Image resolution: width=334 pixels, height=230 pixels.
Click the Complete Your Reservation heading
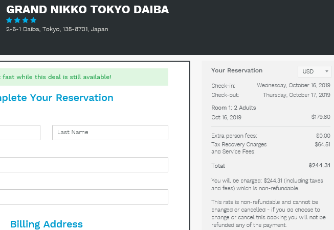56,98
